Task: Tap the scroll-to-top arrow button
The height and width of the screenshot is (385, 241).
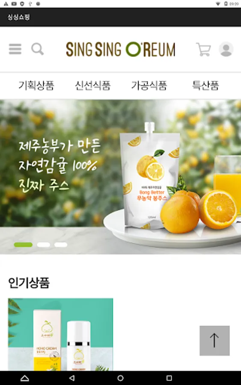Action: coord(214,341)
